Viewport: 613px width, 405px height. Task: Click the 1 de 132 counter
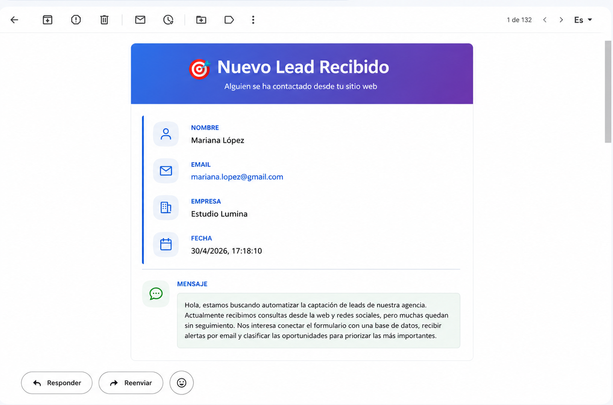coord(519,20)
